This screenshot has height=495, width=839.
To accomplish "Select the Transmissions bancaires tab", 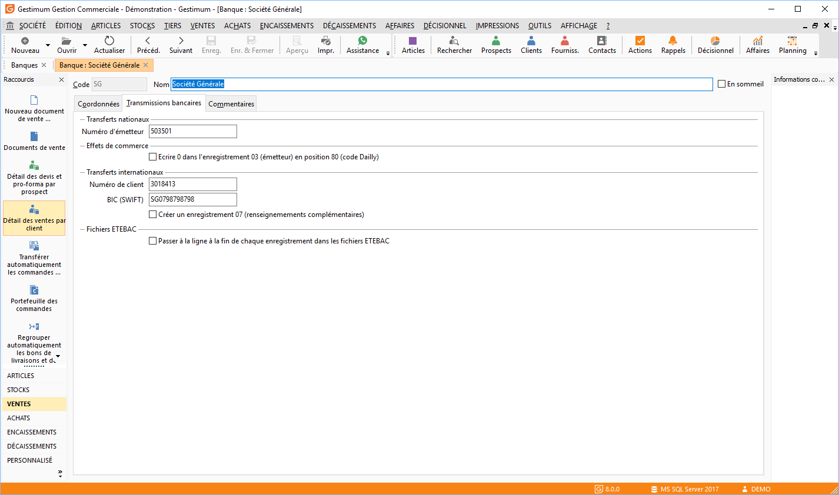I will click(x=164, y=103).
